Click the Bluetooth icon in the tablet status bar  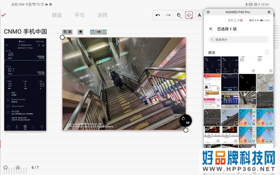tap(246, 4)
